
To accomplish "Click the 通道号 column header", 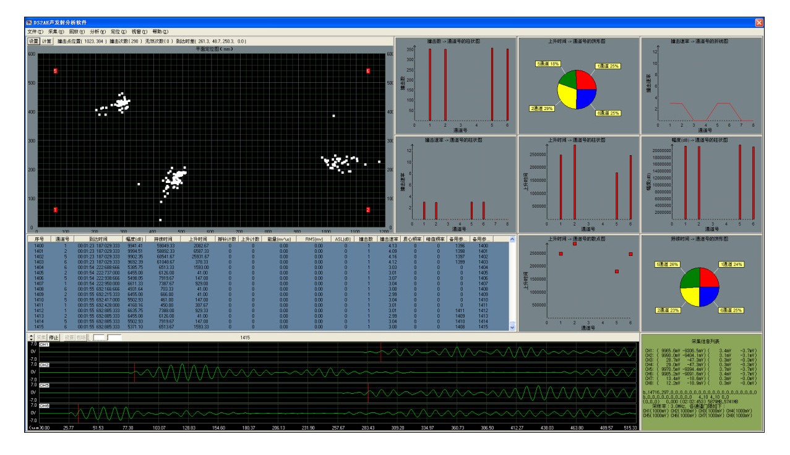I will pos(62,238).
